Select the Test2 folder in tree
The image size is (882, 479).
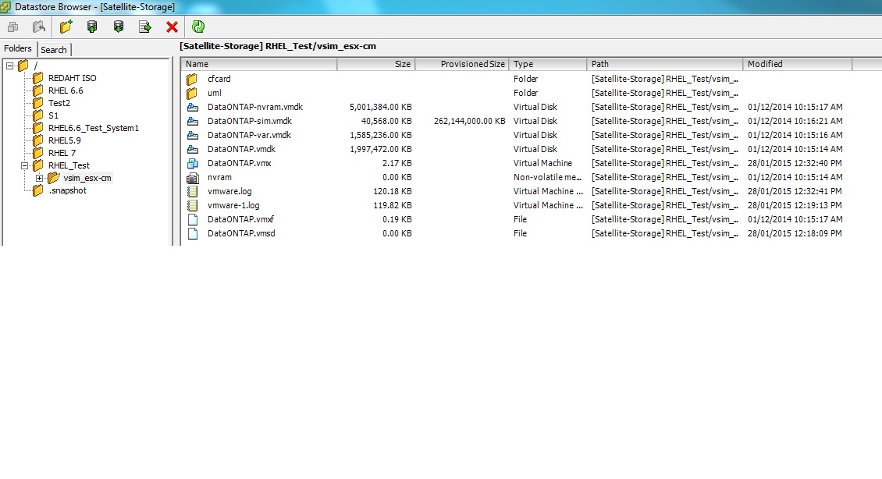point(59,103)
